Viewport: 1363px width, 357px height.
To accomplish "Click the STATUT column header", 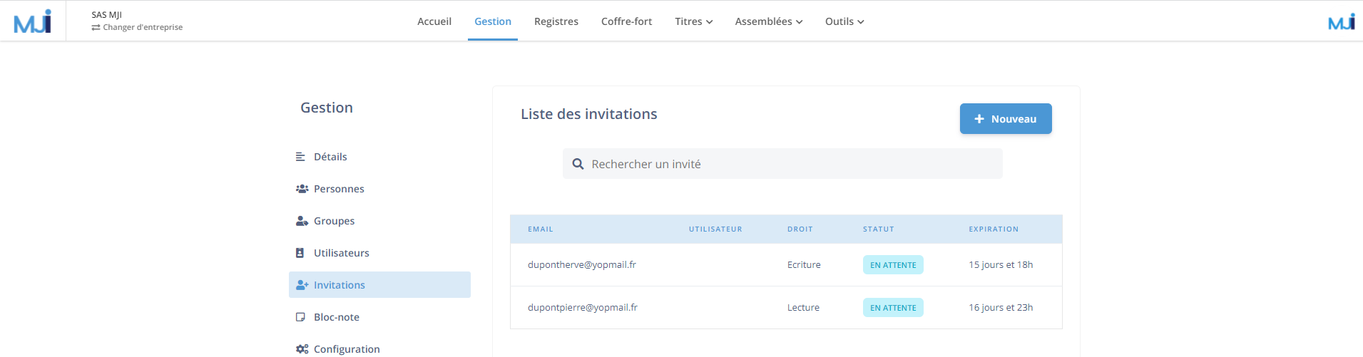I will coord(879,229).
